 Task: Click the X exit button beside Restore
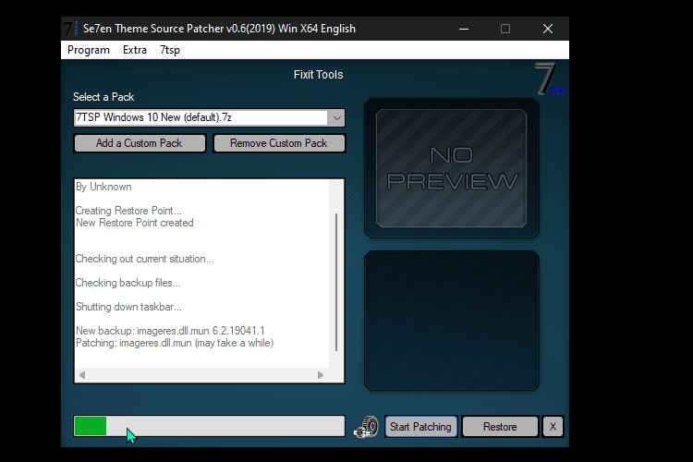pos(553,427)
